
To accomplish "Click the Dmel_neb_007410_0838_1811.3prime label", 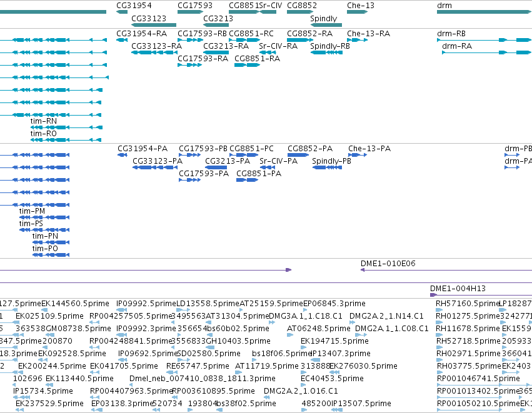I will coord(202,379).
